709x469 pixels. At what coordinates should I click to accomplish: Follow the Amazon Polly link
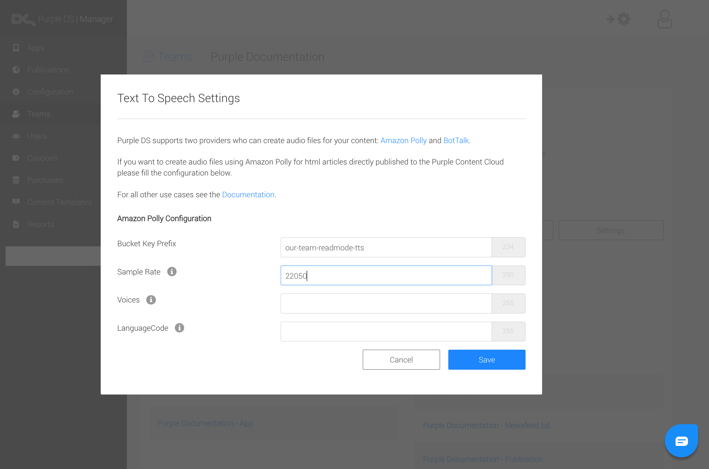pyautogui.click(x=403, y=141)
